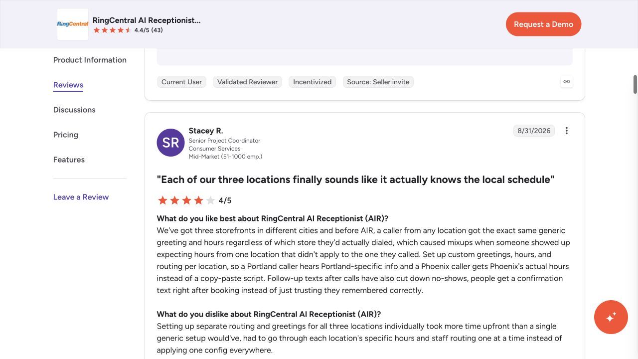Open Features sidebar item
This screenshot has width=638, height=359.
(x=69, y=160)
